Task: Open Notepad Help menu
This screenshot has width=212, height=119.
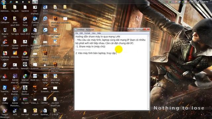Action: tap(99, 33)
